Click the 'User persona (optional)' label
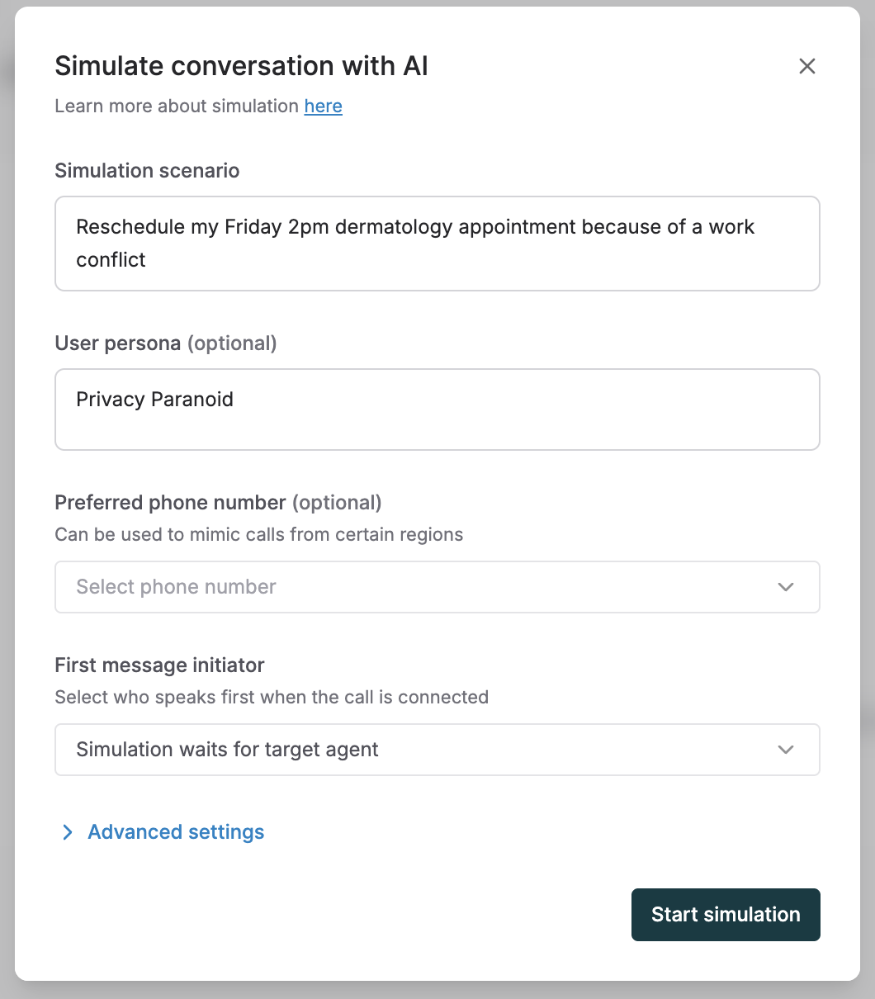875x999 pixels. pyautogui.click(x=165, y=343)
